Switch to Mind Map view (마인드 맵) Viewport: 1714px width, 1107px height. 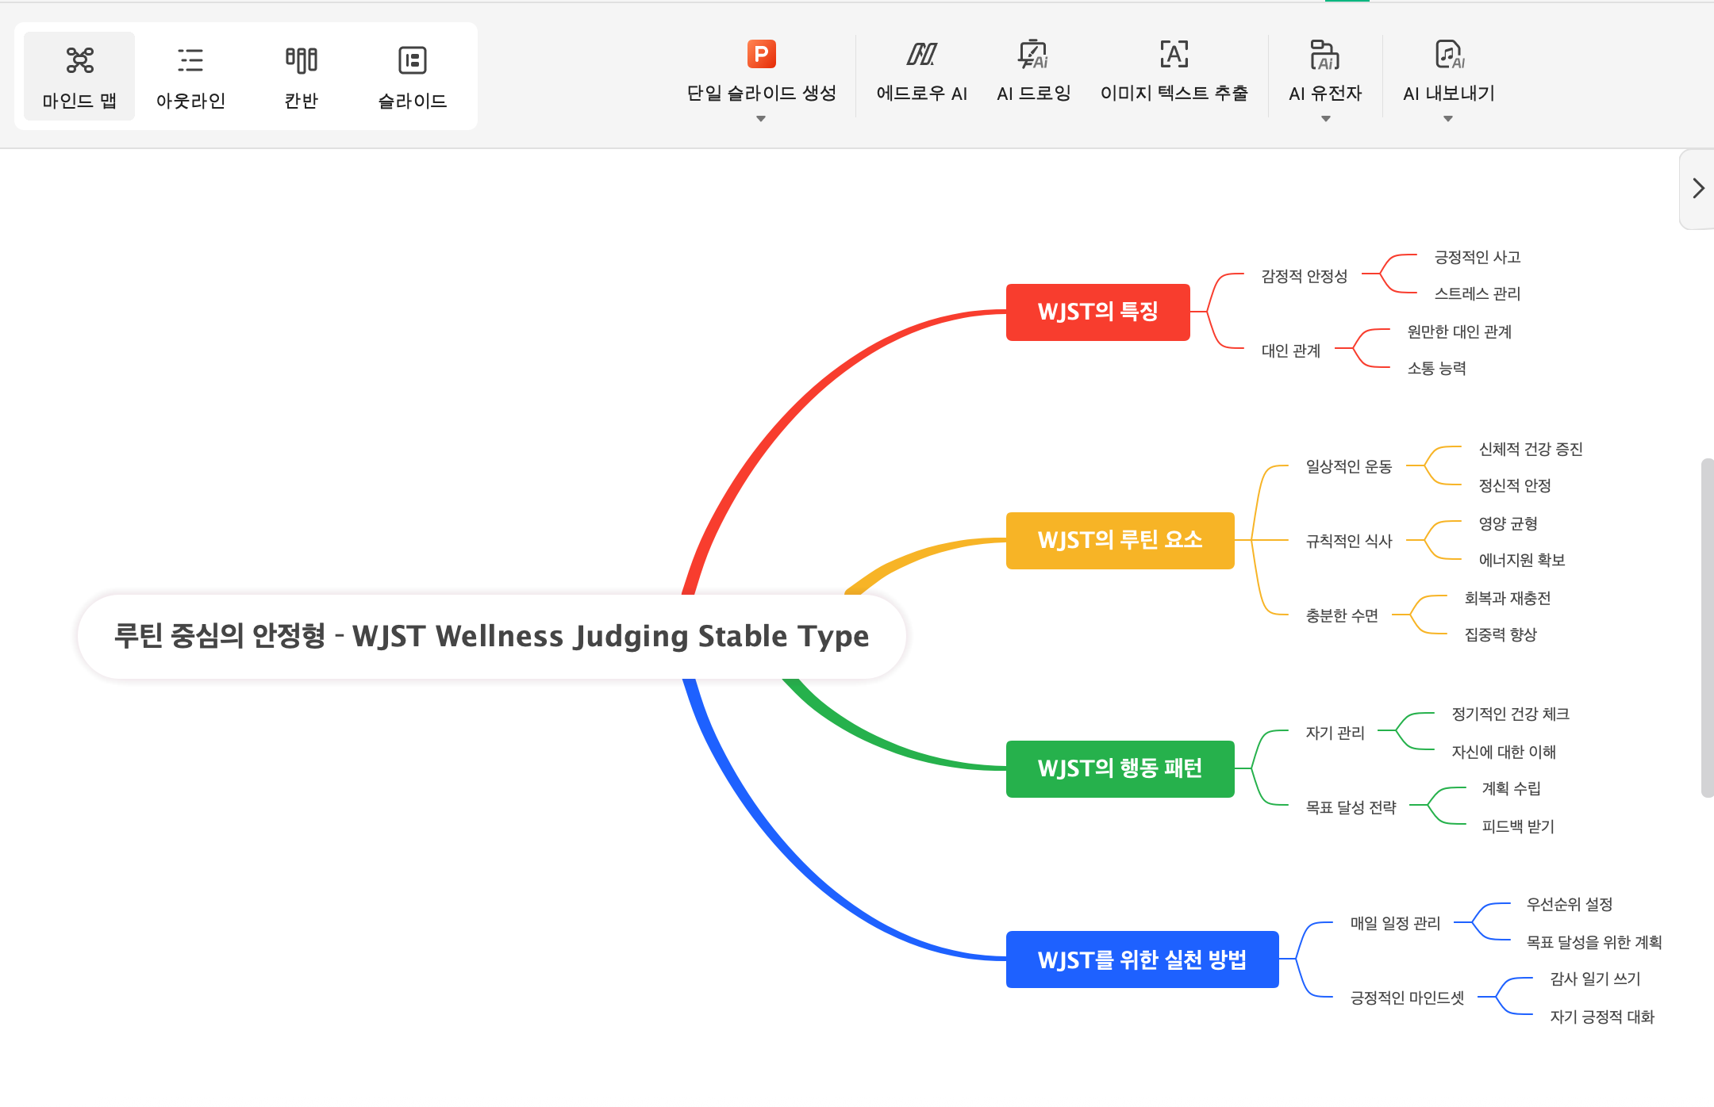79,77
